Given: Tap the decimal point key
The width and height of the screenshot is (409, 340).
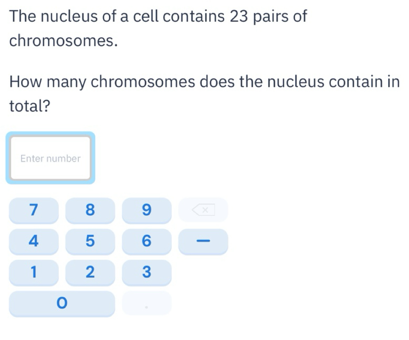Looking at the screenshot, I should [147, 303].
